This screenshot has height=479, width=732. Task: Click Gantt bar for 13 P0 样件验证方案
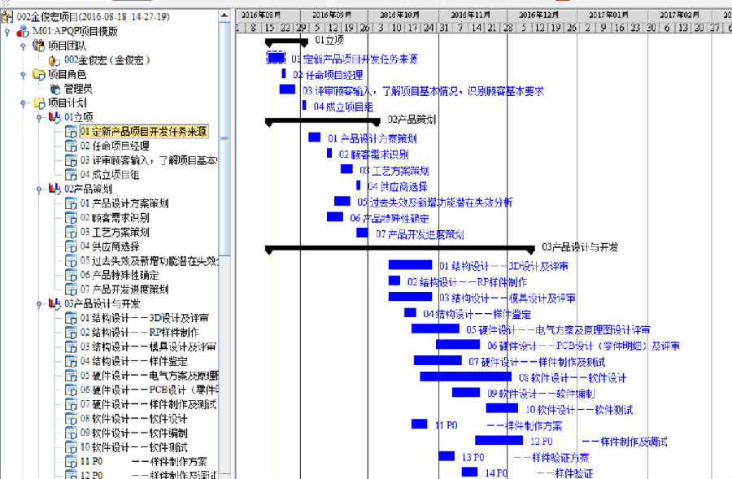click(447, 456)
